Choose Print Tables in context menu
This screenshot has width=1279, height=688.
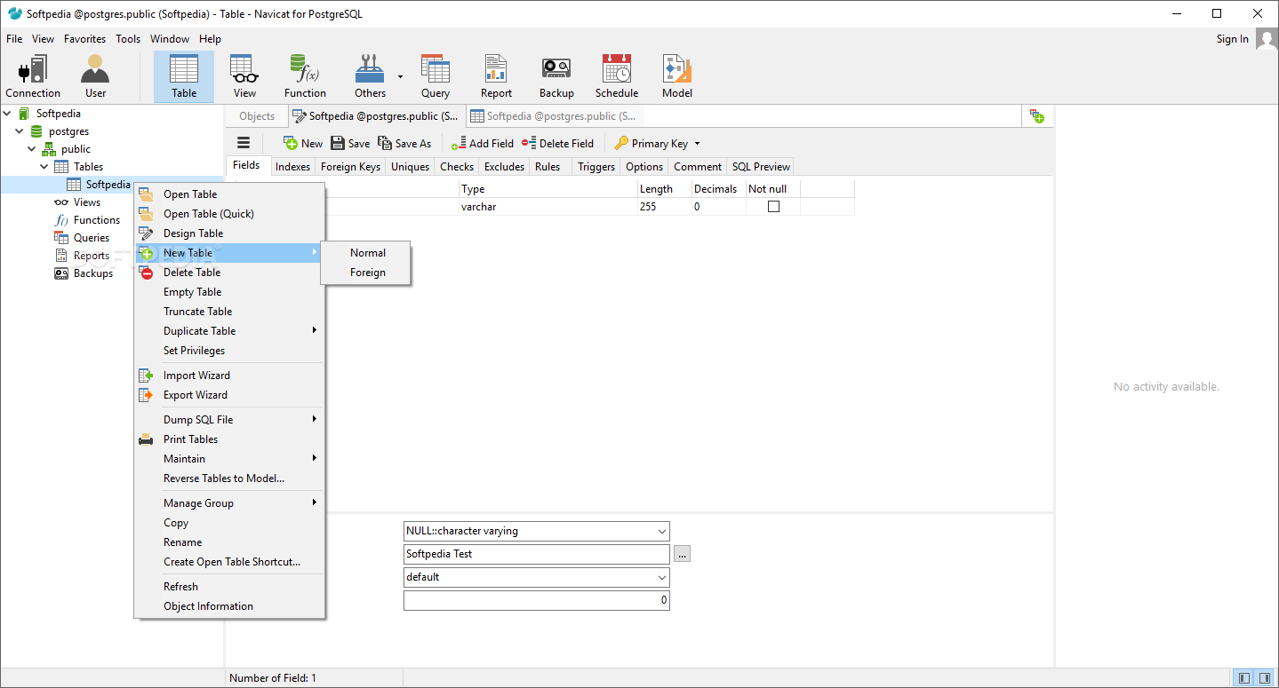[x=229, y=439]
